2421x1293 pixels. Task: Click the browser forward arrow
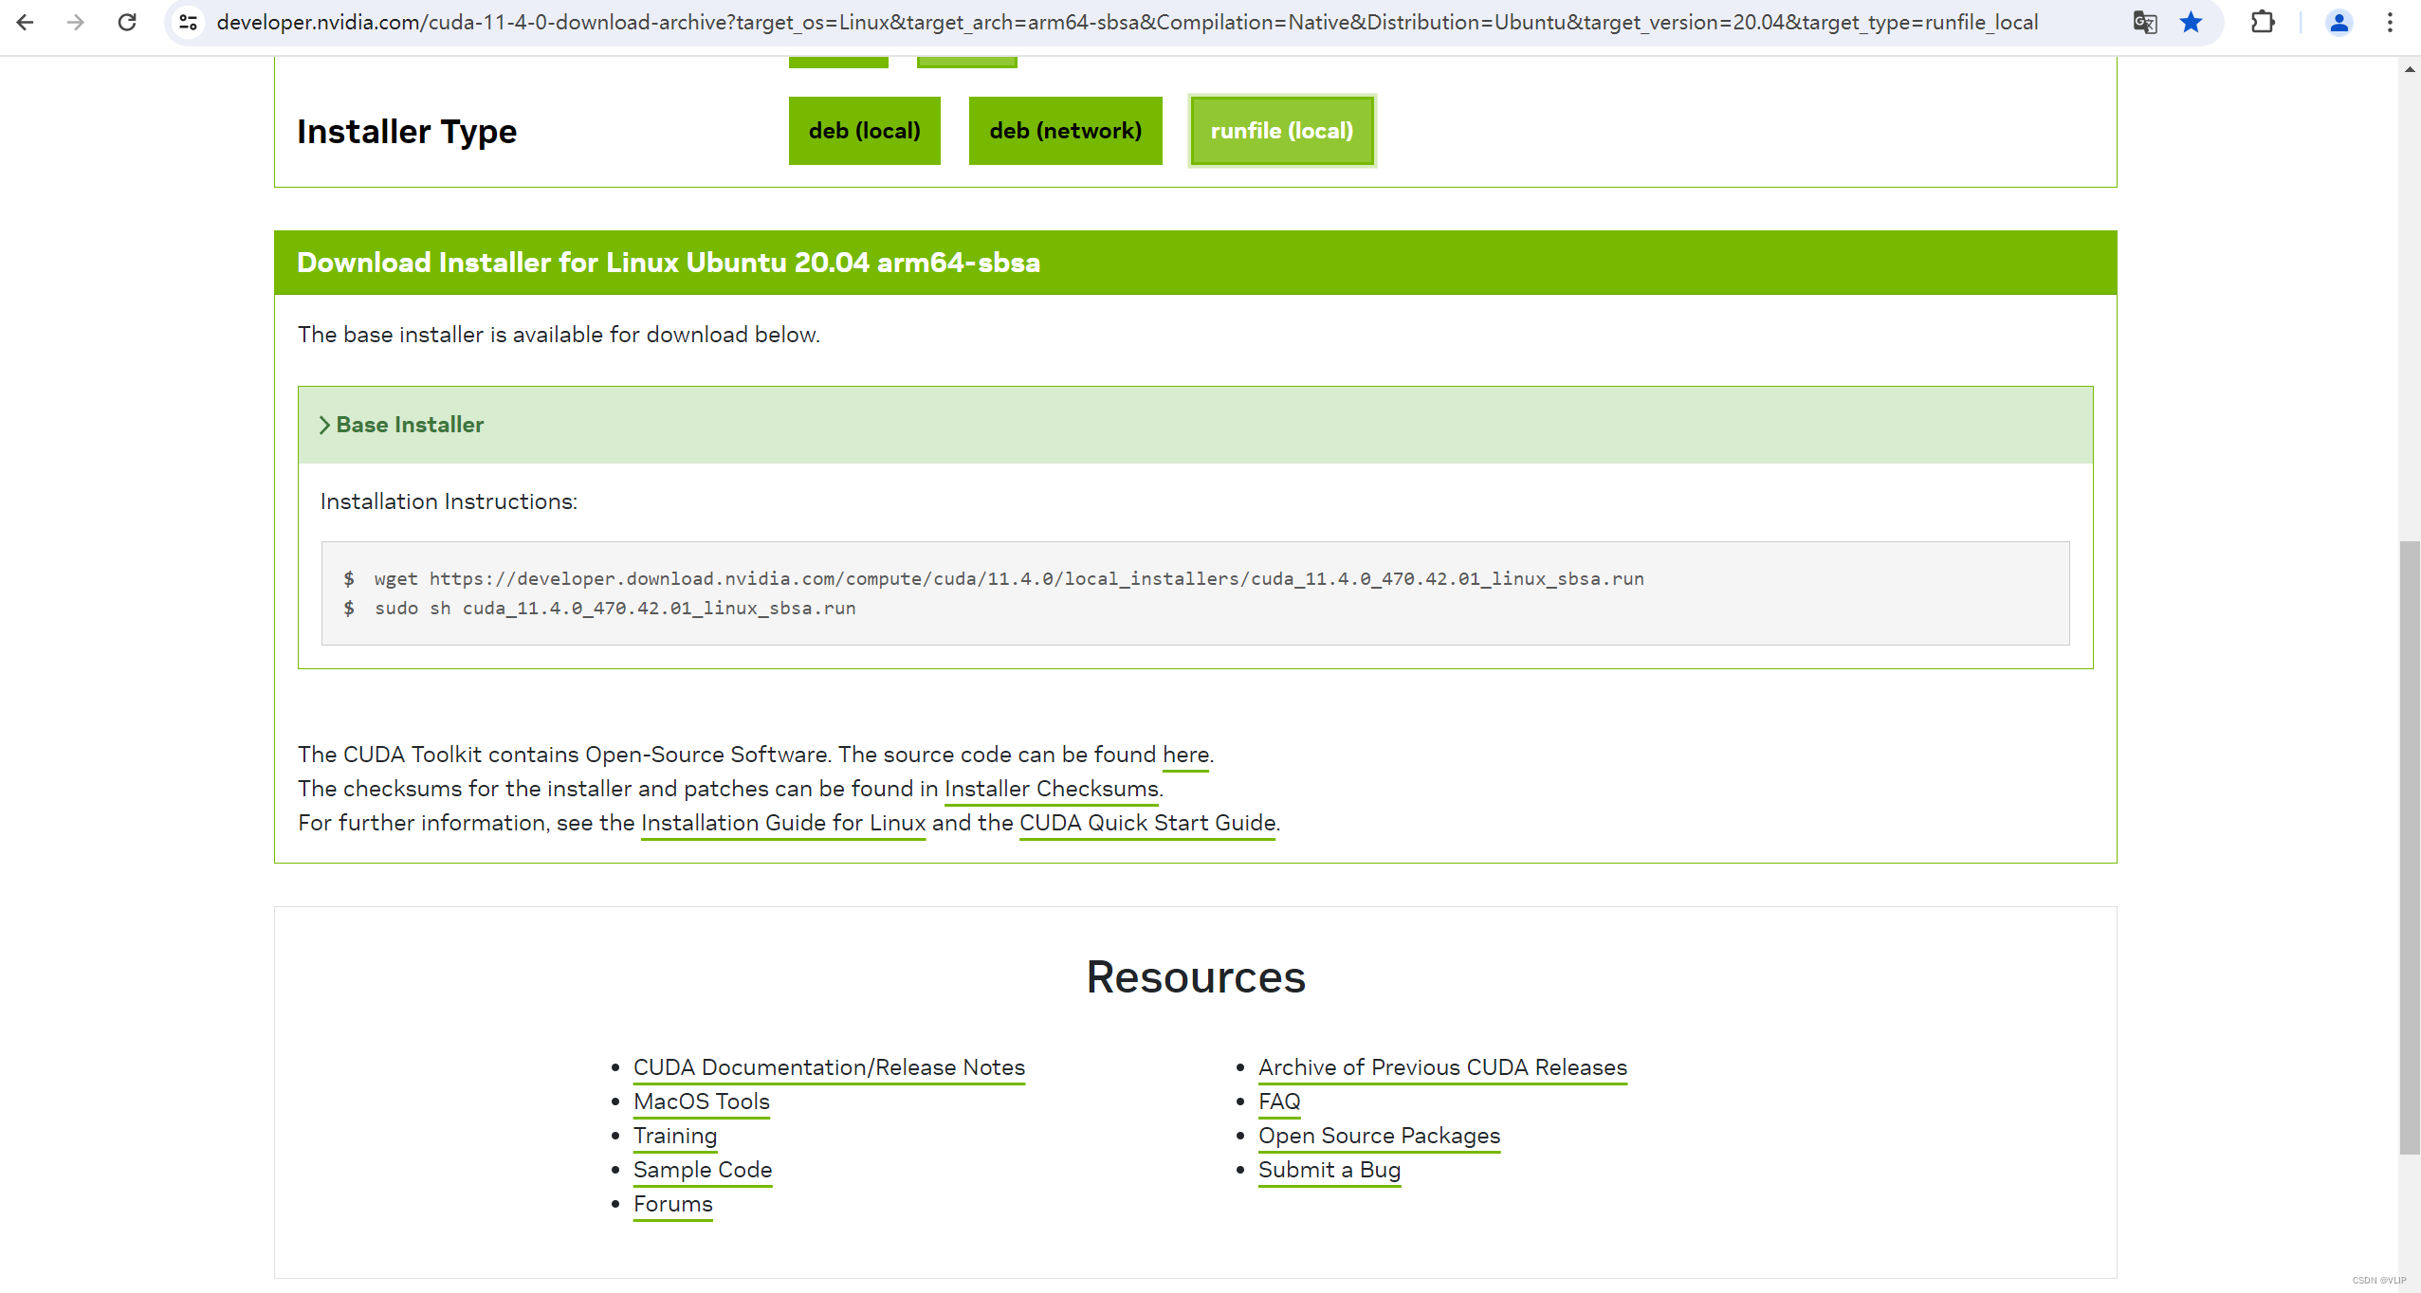76,22
